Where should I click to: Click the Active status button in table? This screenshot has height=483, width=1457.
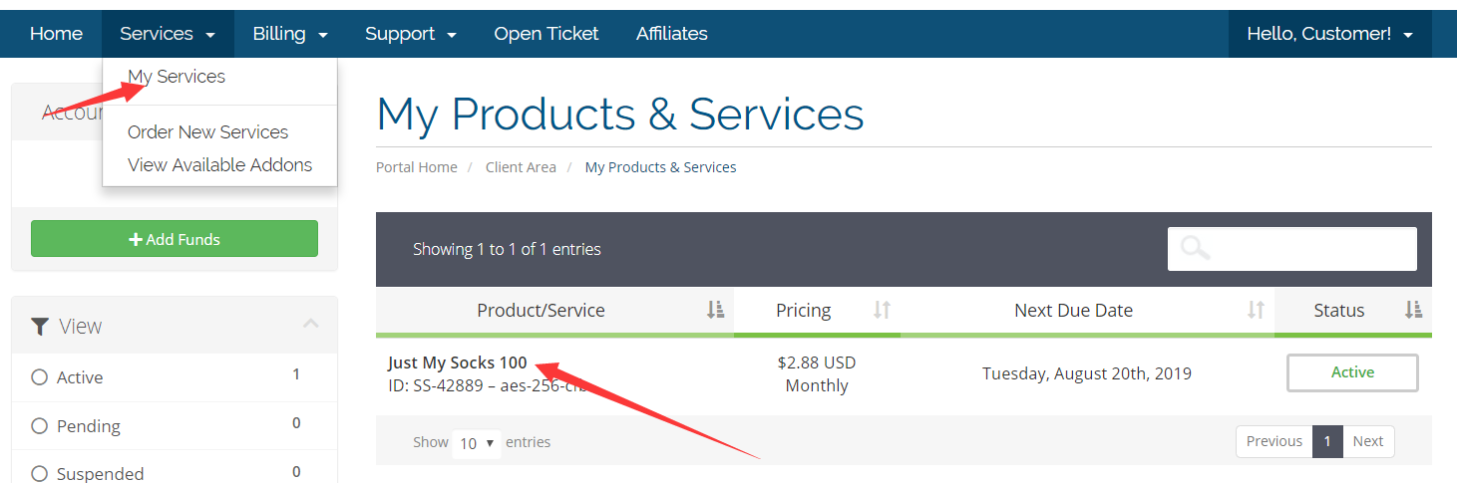(x=1351, y=372)
